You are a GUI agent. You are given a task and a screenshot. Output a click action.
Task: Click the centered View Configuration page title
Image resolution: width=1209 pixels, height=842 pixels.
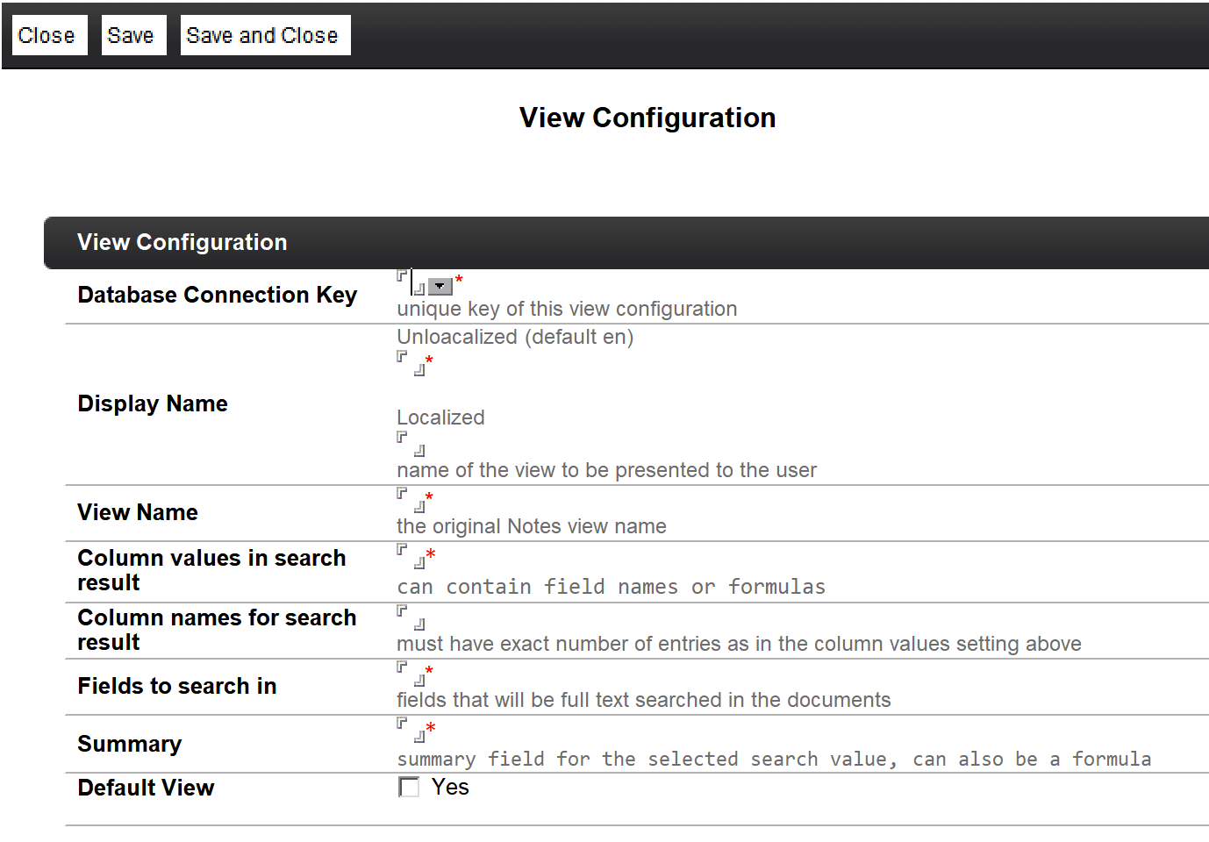tap(647, 118)
